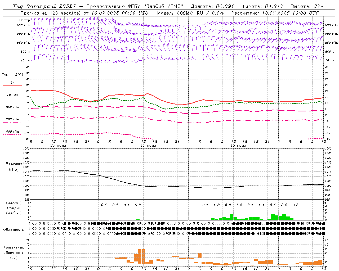The height and width of the screenshot is (271, 339).
Task: Click the 13 июля date label
Action: click(58, 146)
